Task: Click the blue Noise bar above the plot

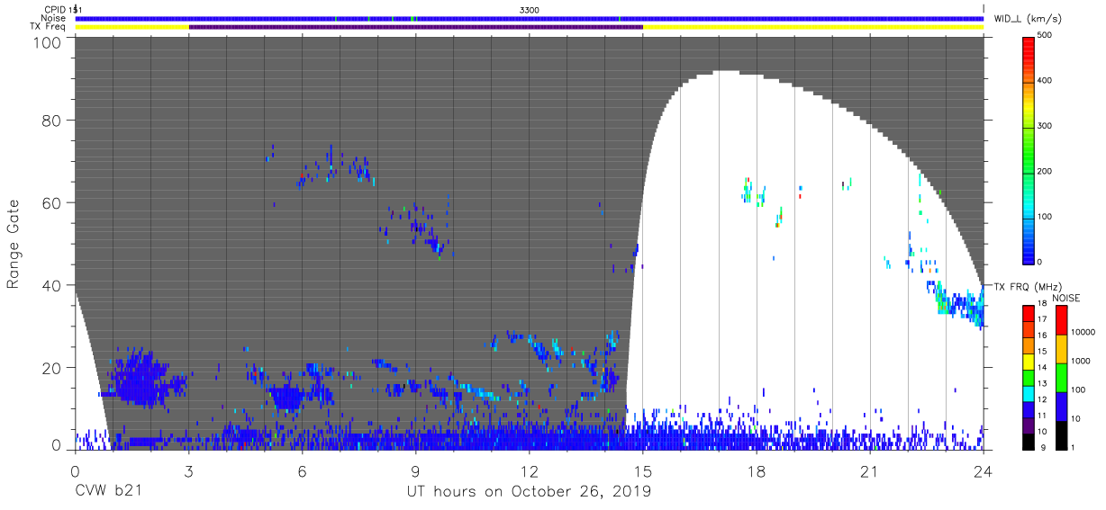Action: click(x=530, y=18)
